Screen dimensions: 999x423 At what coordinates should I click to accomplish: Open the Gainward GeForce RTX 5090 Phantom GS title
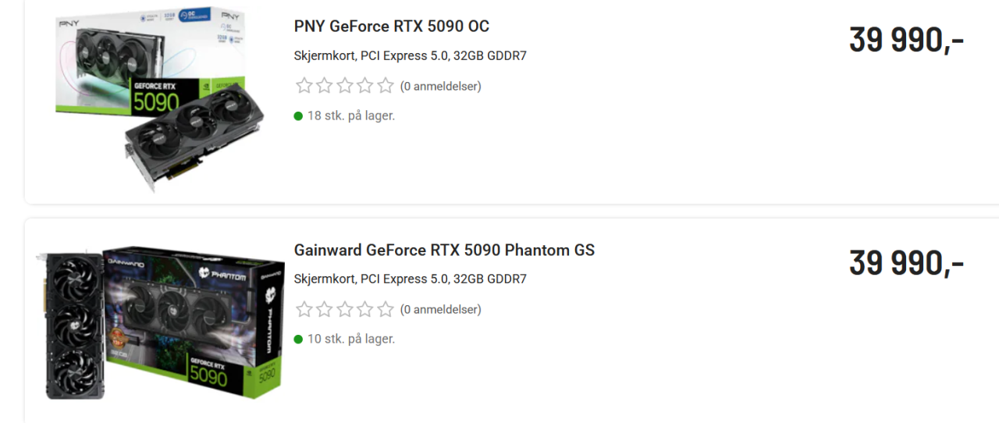tap(444, 251)
